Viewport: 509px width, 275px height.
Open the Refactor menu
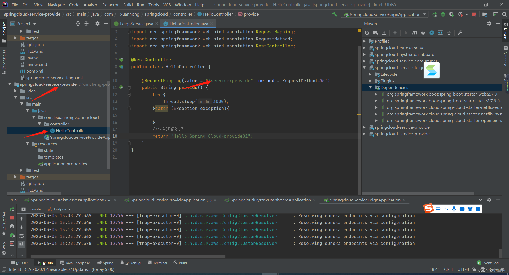110,5
